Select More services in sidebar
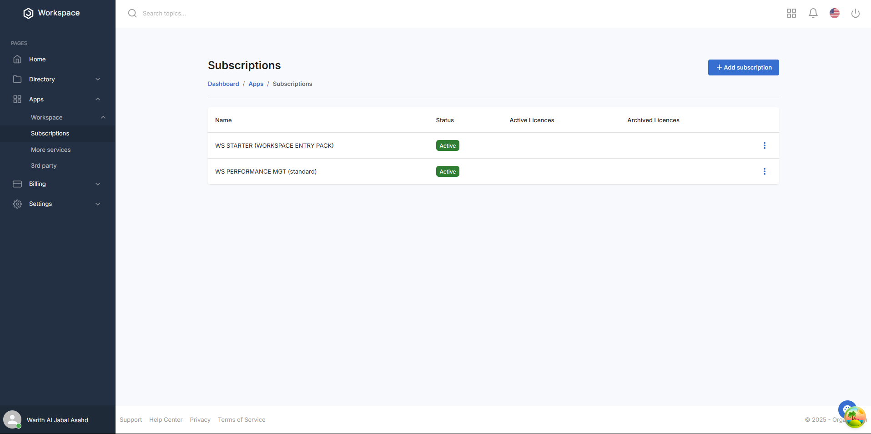Image resolution: width=871 pixels, height=434 pixels. coord(51,150)
